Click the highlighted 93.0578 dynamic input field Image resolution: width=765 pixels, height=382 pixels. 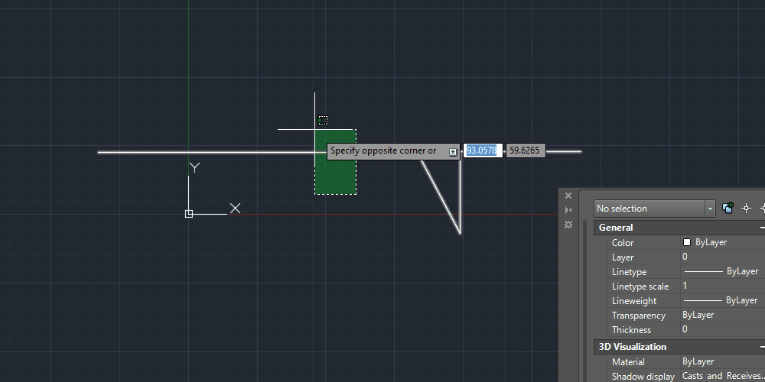click(483, 151)
